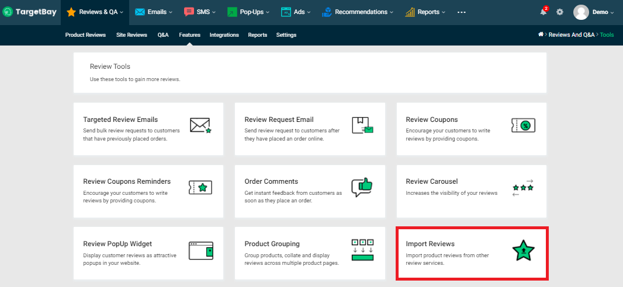
Task: Open the Reports sub-navigation tab
Action: [258, 35]
